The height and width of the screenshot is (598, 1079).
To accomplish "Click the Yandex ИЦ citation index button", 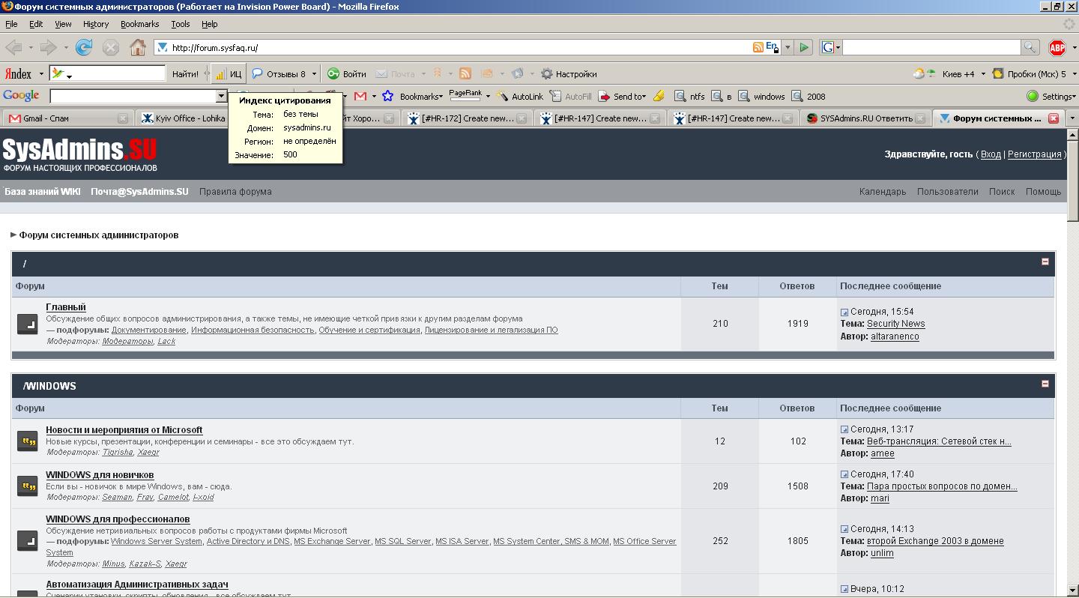I will click(229, 73).
